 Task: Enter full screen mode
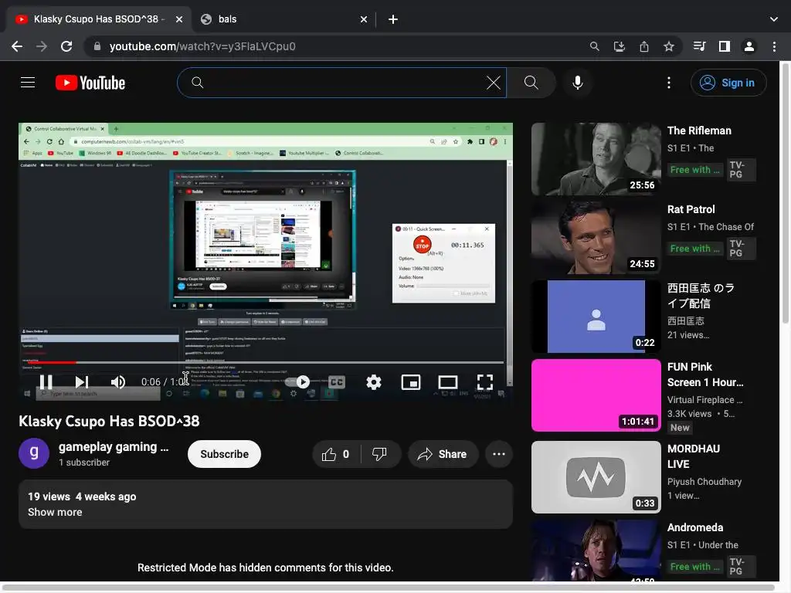click(x=485, y=381)
